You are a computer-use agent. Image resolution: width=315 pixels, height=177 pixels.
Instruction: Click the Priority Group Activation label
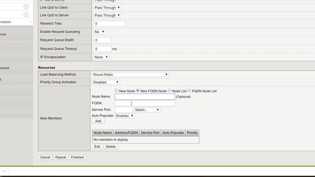click(58, 82)
